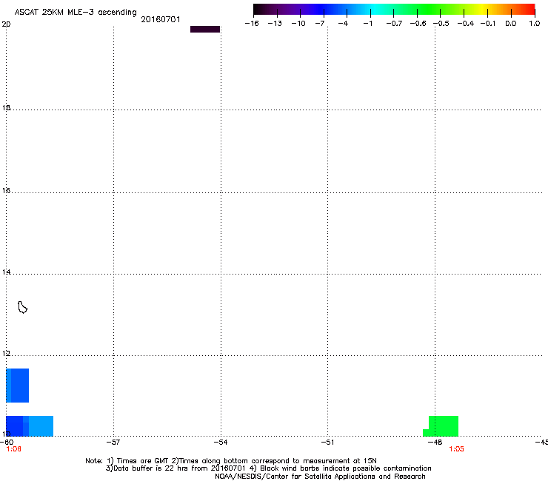Click the latitude 16 axis label
Viewport: 548px width, 481px height.
pyautogui.click(x=6, y=190)
